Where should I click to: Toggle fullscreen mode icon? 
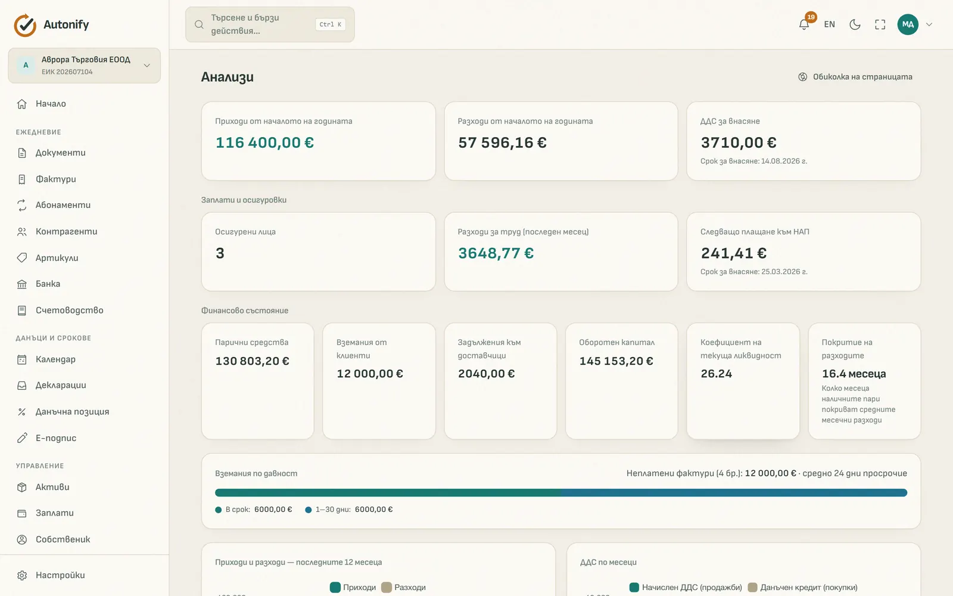pyautogui.click(x=880, y=24)
